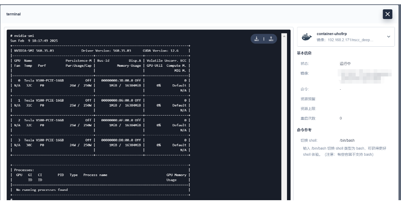Click the '资源上限:' label

pyautogui.click(x=308, y=108)
